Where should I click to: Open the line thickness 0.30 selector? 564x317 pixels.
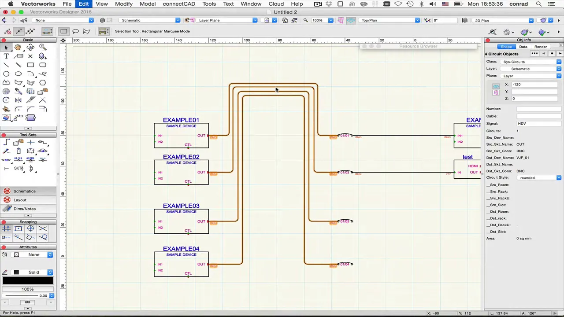(28, 295)
